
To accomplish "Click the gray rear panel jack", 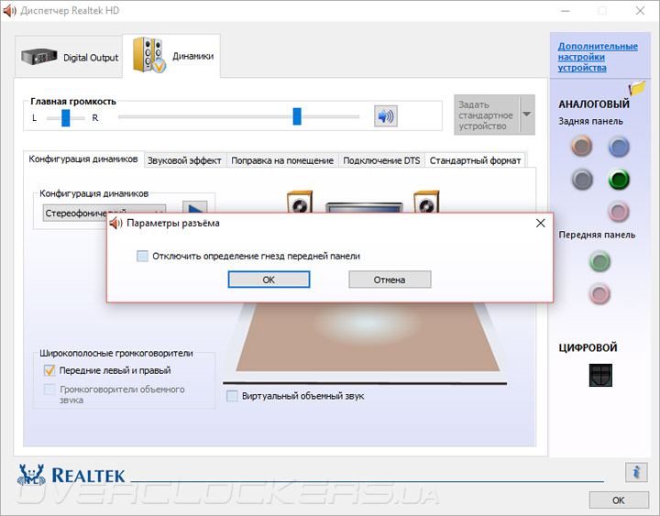I will [582, 180].
